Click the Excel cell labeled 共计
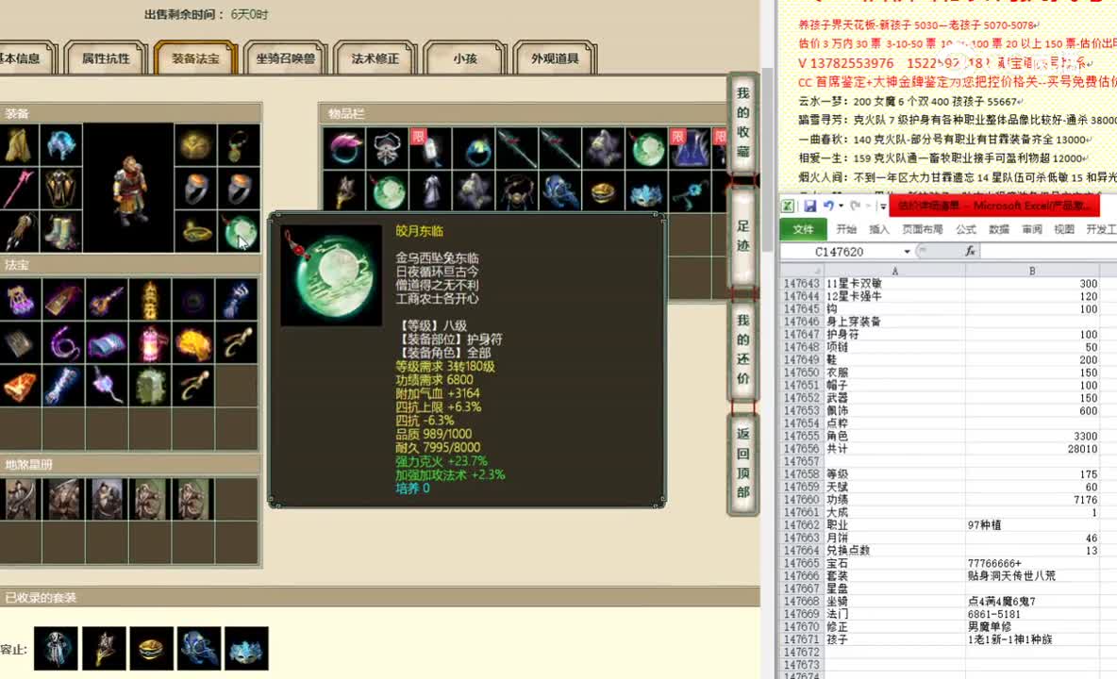 coord(894,449)
